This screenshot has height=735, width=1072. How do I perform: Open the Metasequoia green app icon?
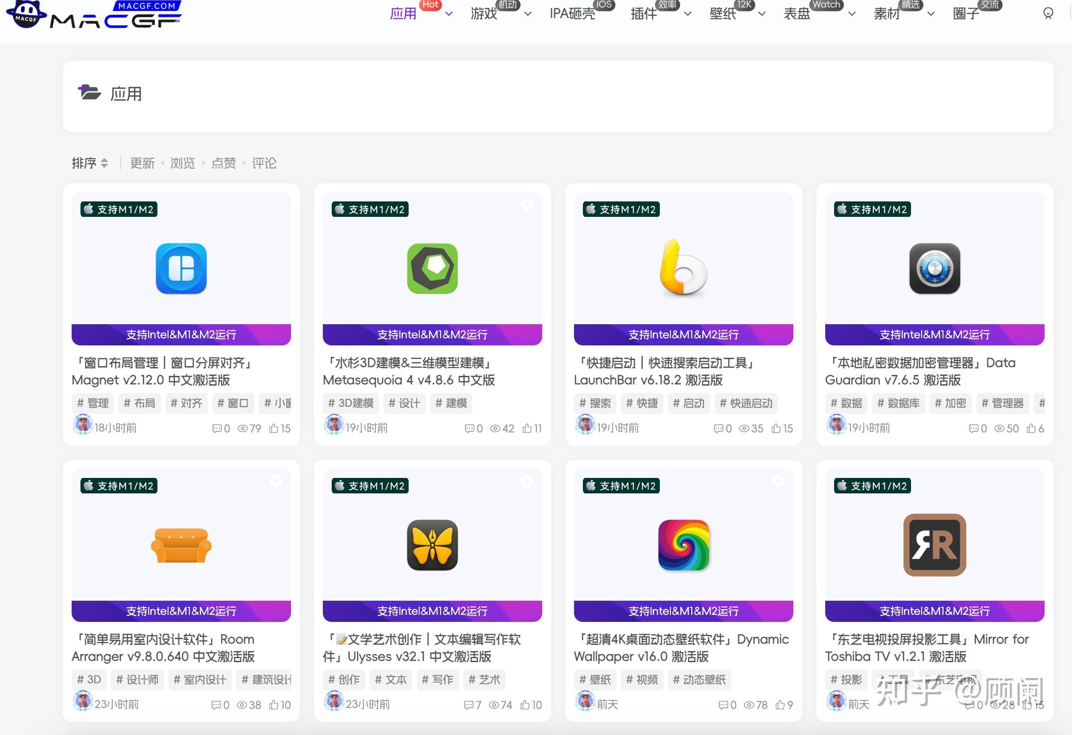432,269
